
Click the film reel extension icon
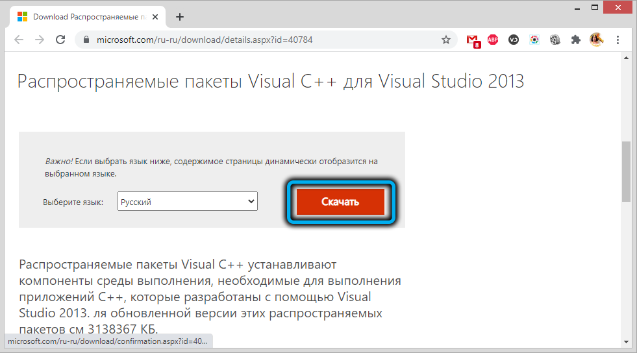(555, 40)
